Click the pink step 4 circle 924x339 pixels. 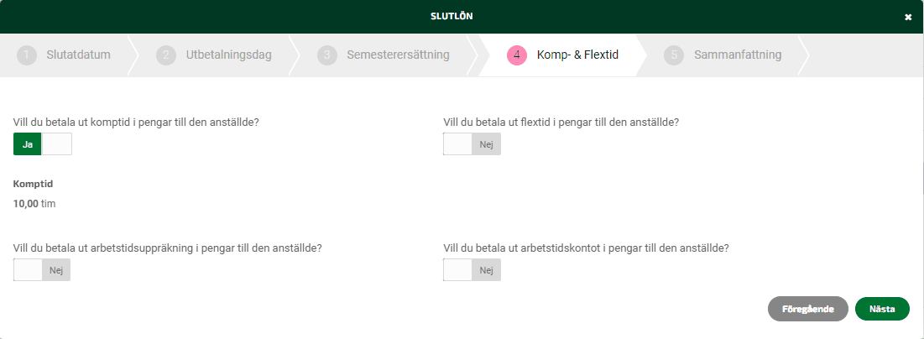point(517,55)
